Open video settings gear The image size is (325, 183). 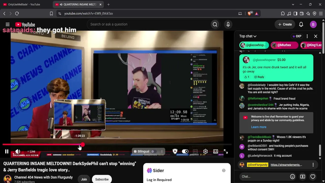coord(205,151)
